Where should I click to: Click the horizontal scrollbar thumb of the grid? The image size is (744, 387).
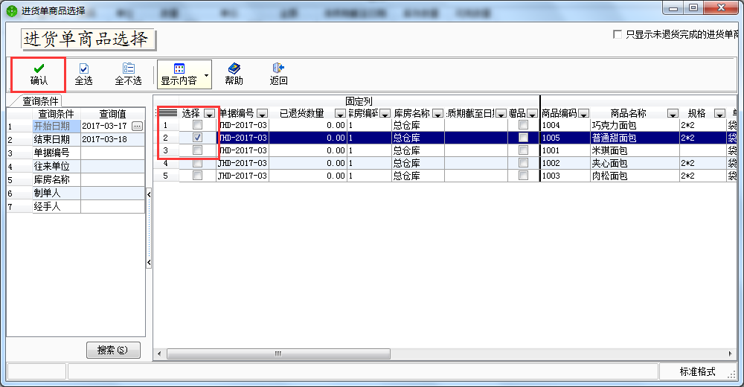tap(278, 354)
